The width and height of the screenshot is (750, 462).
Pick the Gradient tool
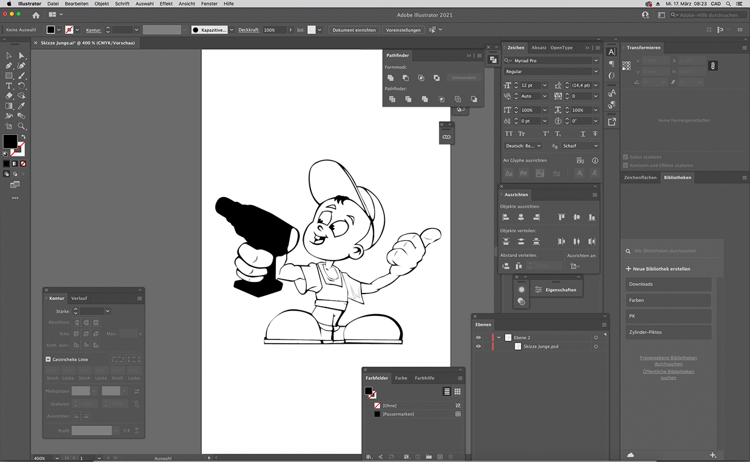9,106
